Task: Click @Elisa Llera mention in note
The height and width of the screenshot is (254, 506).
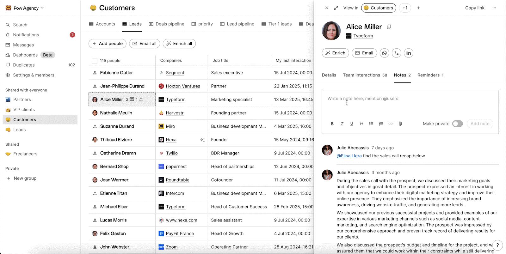Action: [349, 156]
